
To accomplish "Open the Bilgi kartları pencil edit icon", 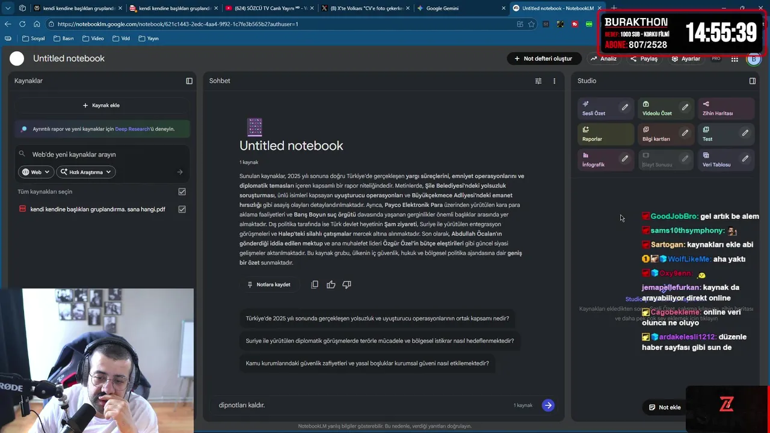I will (685, 133).
